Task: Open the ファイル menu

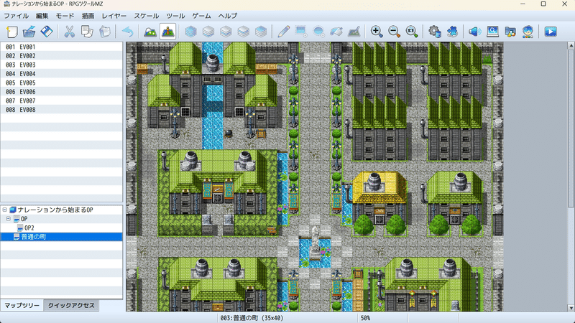Action: (x=16, y=16)
